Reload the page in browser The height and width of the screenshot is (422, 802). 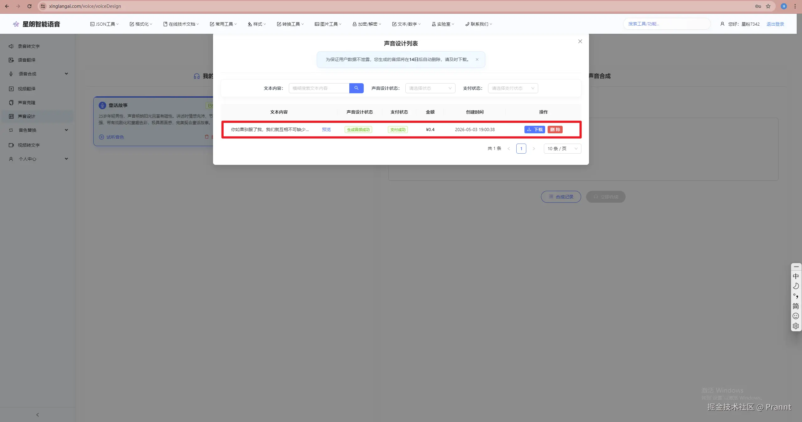pos(29,6)
